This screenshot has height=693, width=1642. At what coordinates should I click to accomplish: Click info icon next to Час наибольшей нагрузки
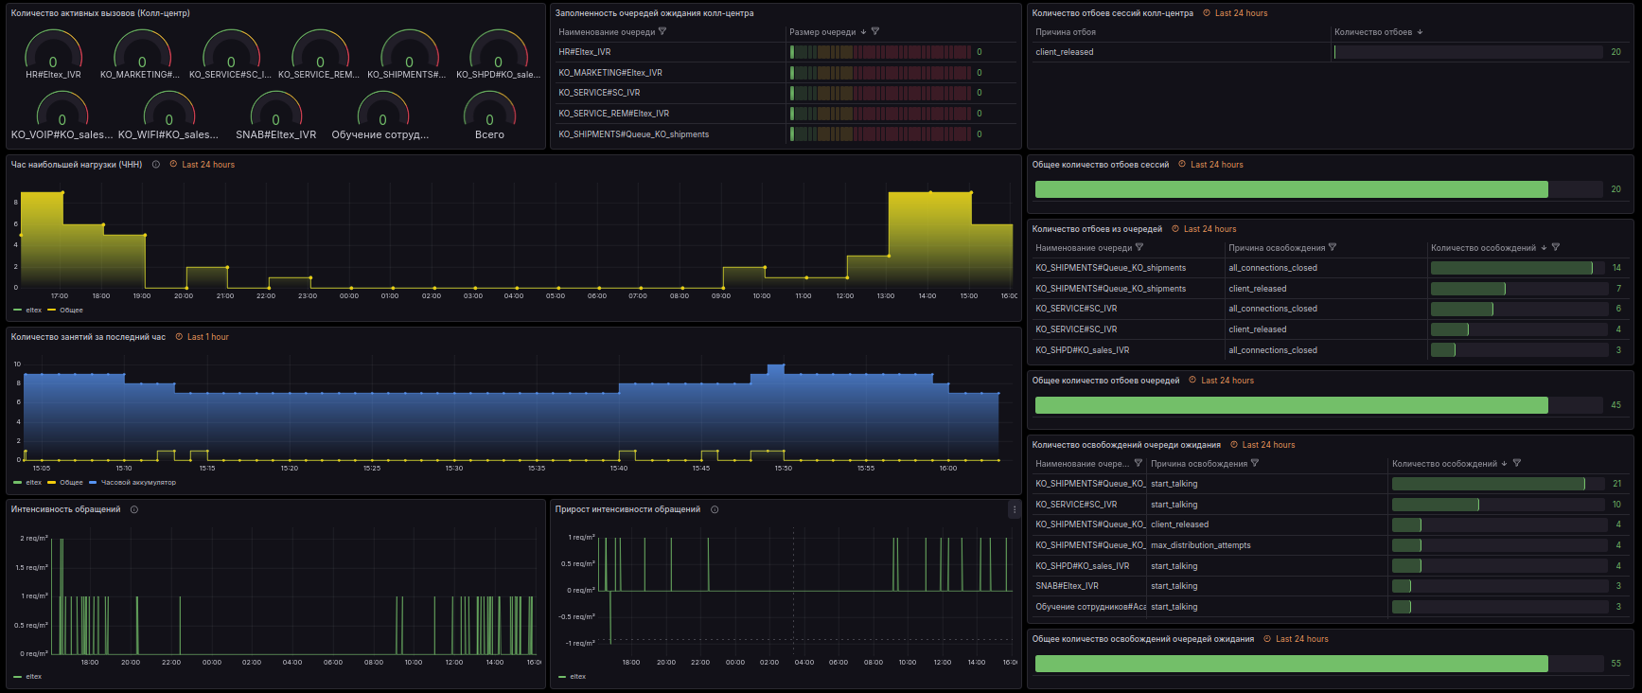point(156,165)
